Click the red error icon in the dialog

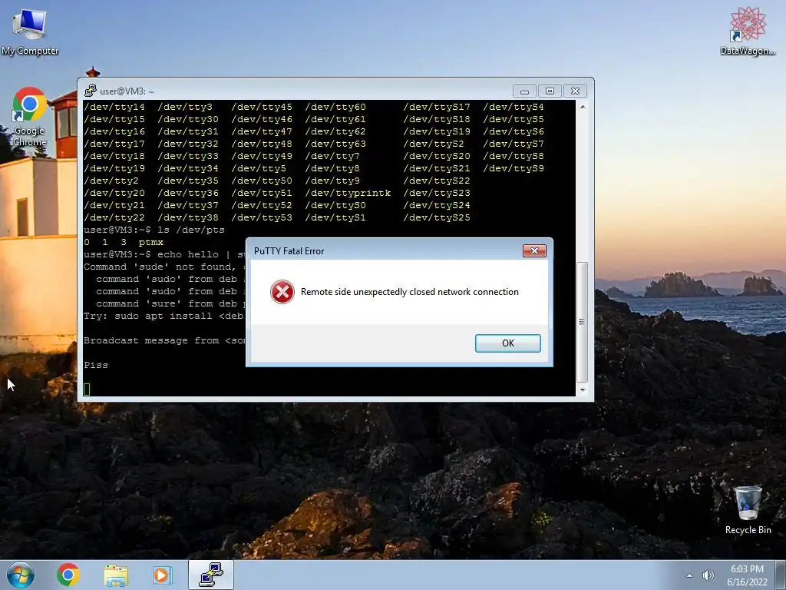coord(282,292)
